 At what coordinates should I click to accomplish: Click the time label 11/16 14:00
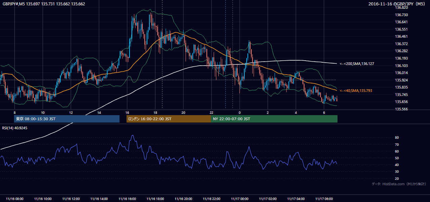tap(99, 199)
